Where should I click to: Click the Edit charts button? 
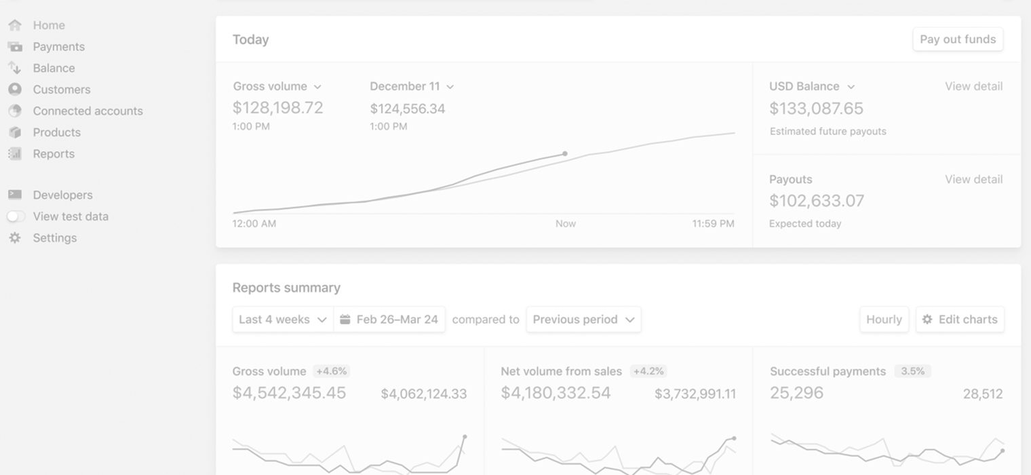pyautogui.click(x=960, y=320)
